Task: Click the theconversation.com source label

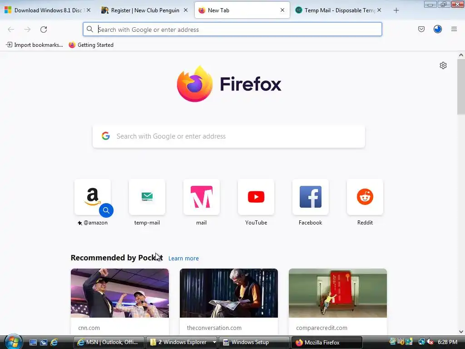Action: click(214, 328)
